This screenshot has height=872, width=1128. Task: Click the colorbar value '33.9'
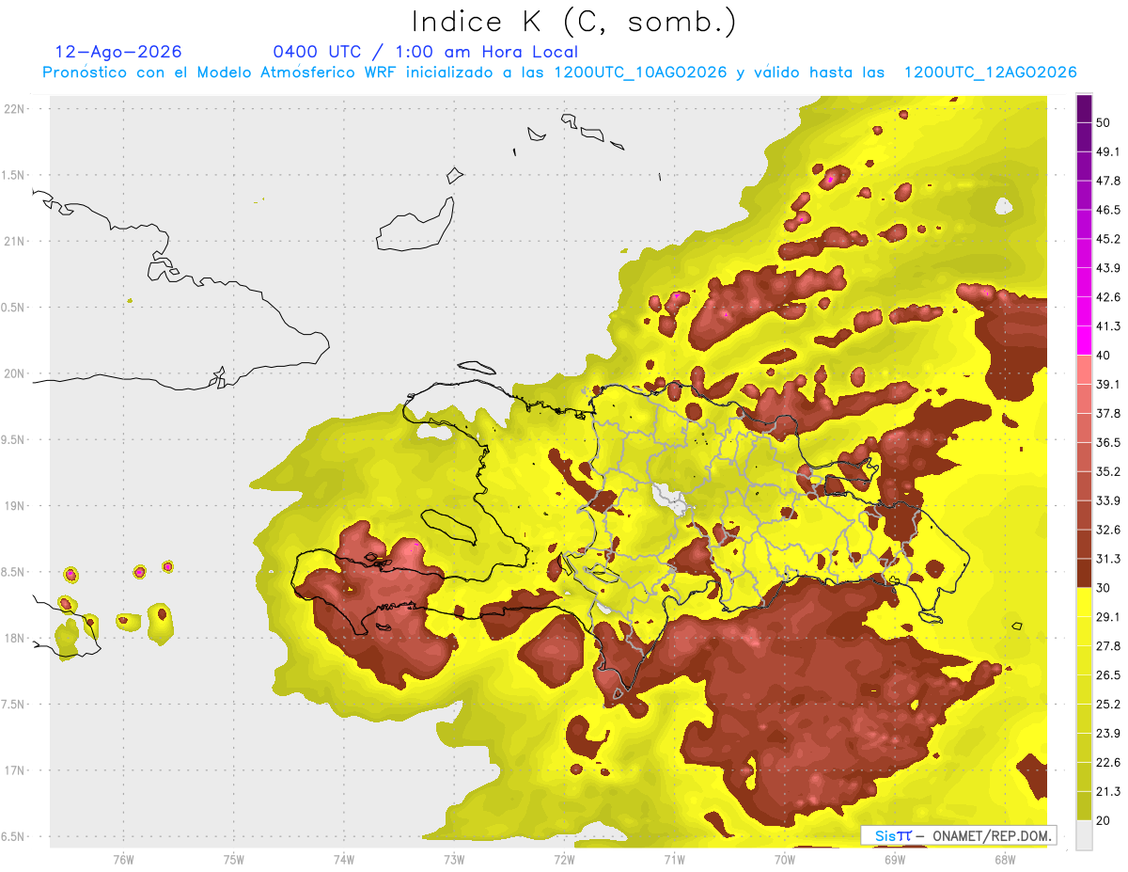click(1108, 500)
